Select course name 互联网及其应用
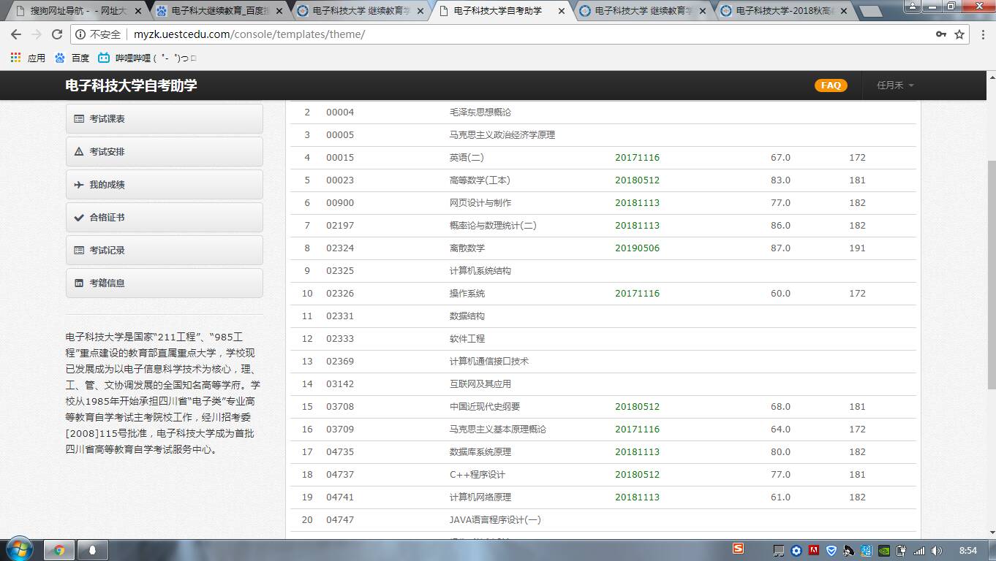996x561 pixels. point(480,384)
